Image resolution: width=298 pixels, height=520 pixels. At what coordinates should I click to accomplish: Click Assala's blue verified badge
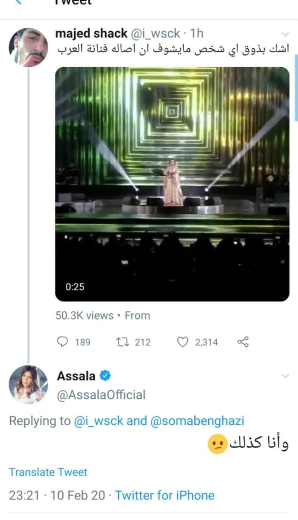(105, 376)
